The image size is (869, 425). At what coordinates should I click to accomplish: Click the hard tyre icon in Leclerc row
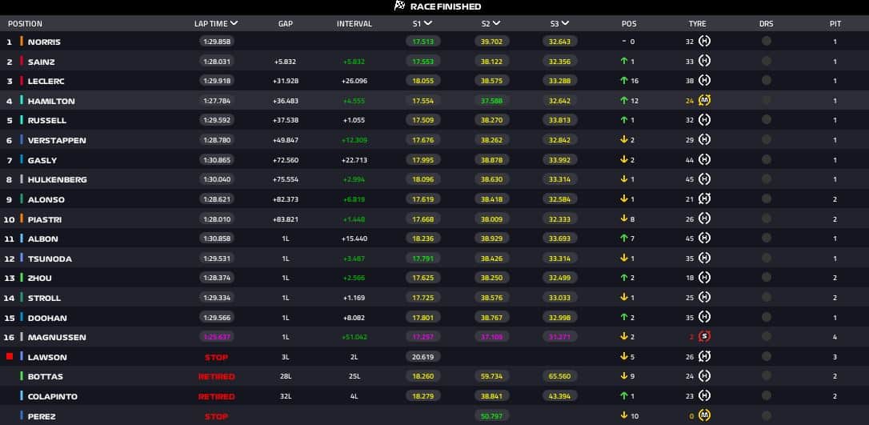704,80
